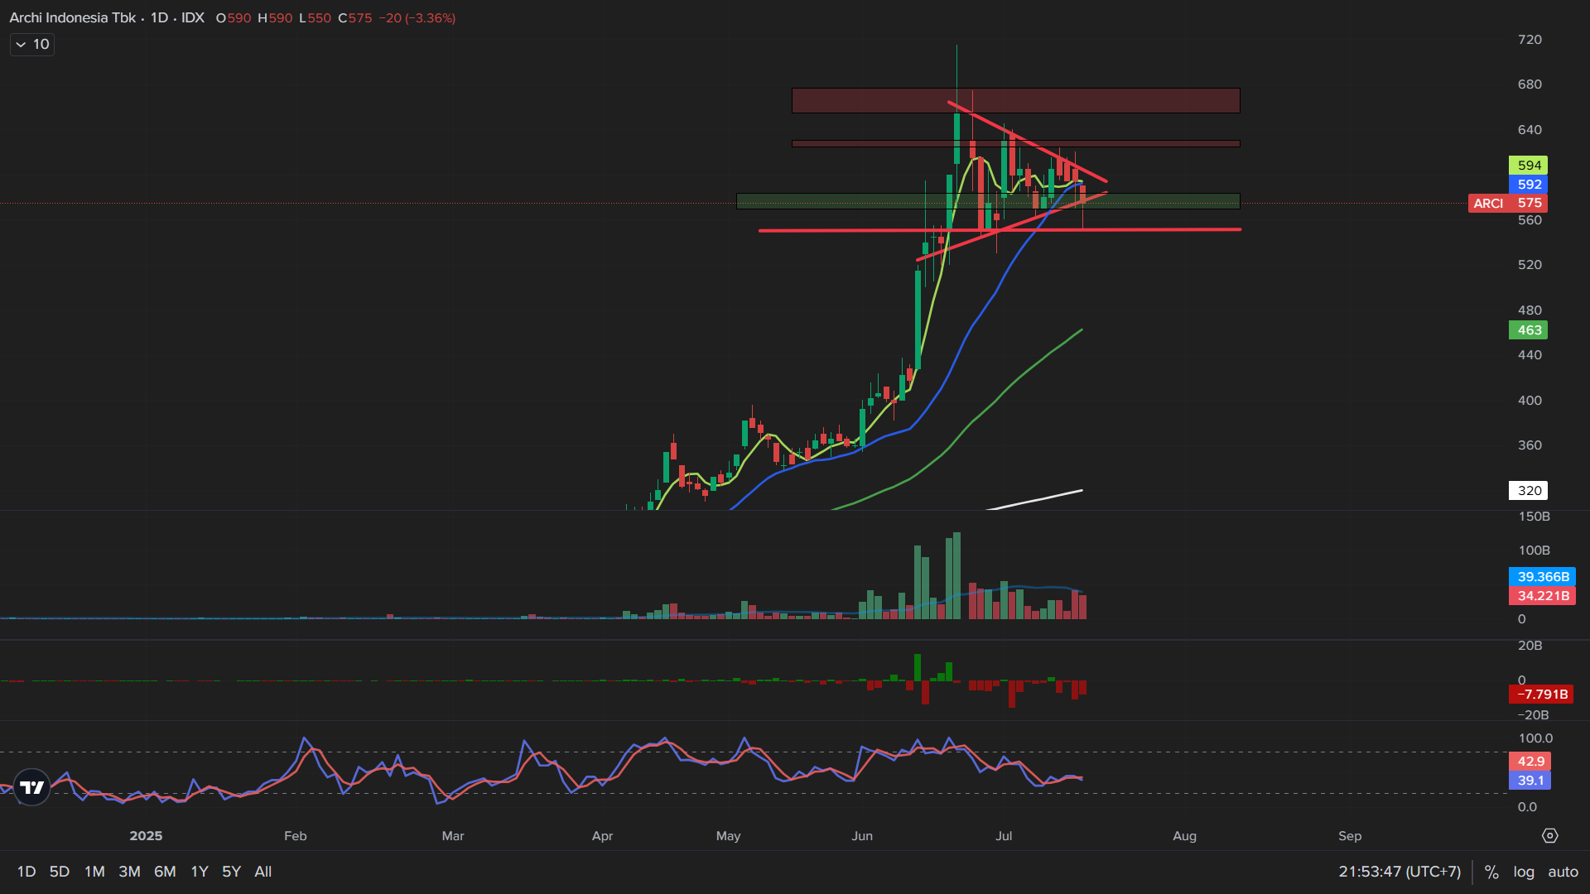Click the -7.791B indicator value label
Image resolution: width=1590 pixels, height=894 pixels.
tap(1541, 695)
